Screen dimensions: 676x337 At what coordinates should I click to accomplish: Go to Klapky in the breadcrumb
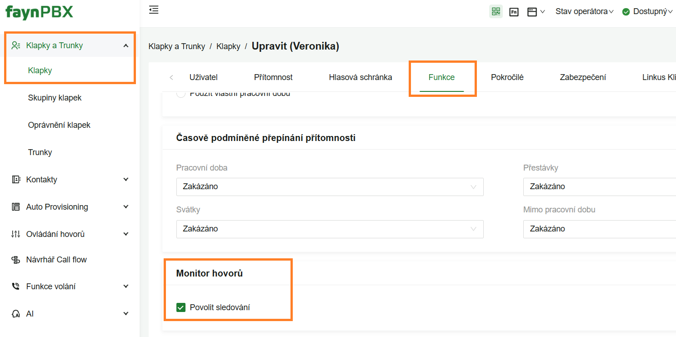point(228,46)
